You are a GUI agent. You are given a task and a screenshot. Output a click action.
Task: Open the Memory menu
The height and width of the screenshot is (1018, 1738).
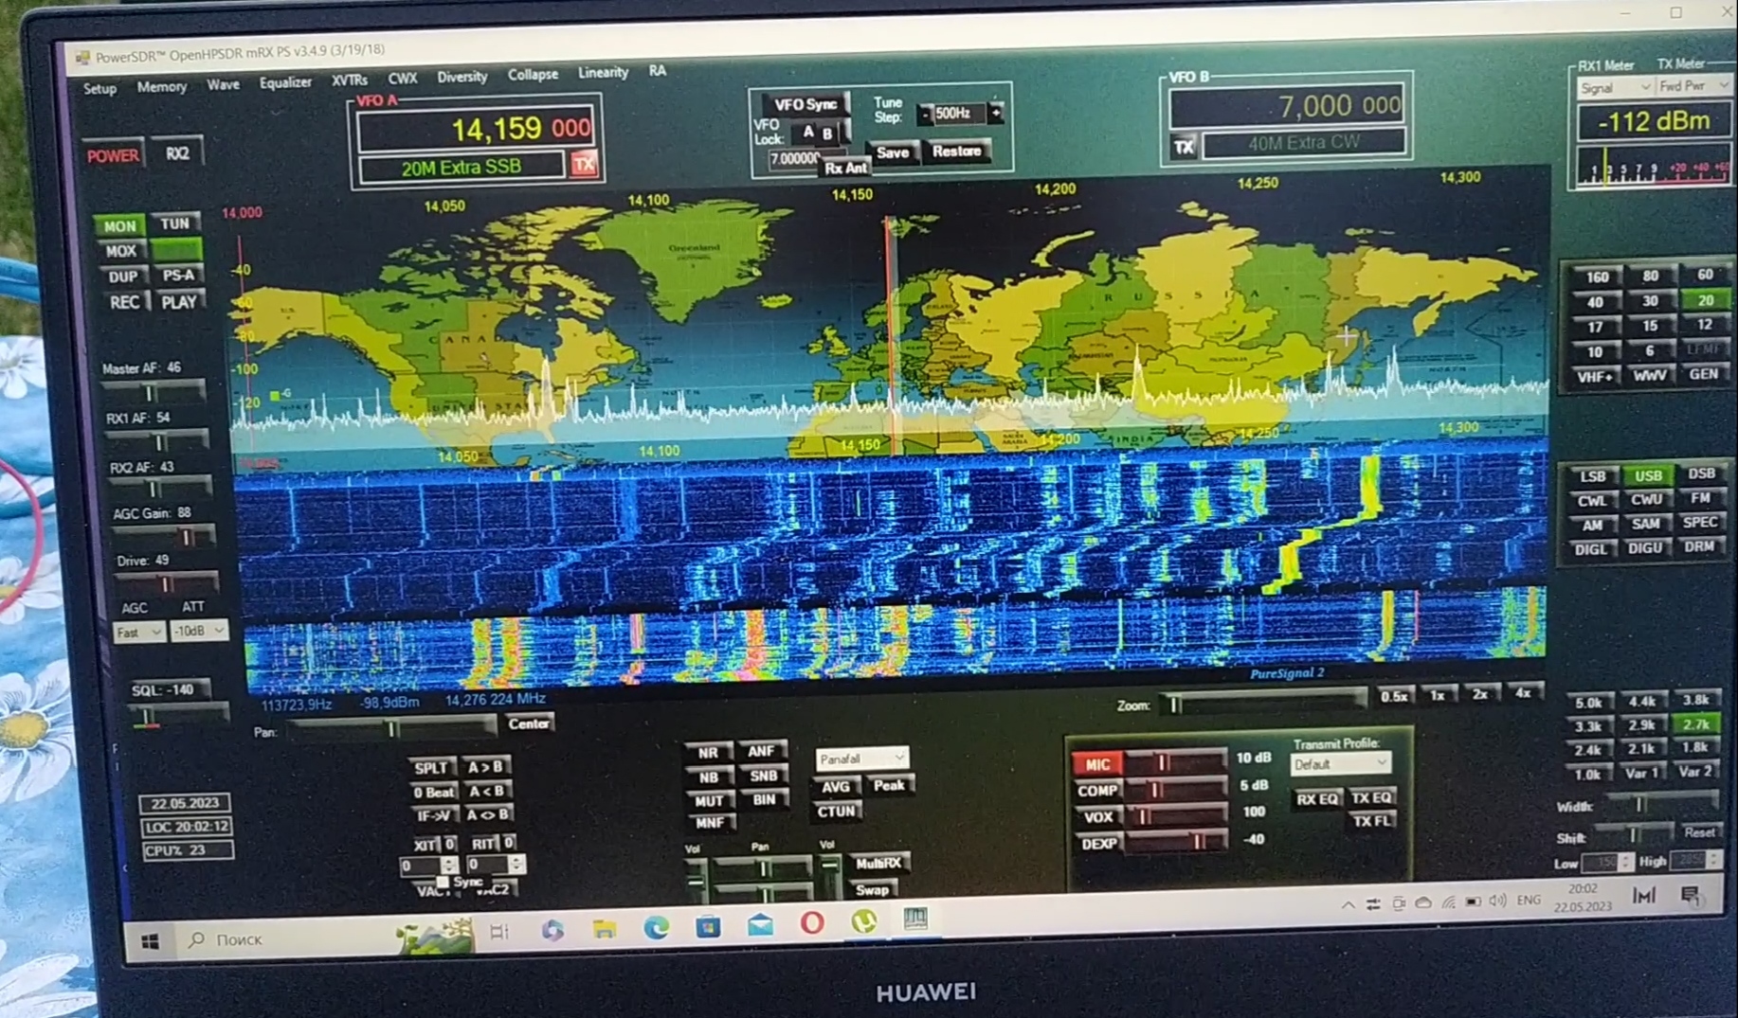click(161, 86)
